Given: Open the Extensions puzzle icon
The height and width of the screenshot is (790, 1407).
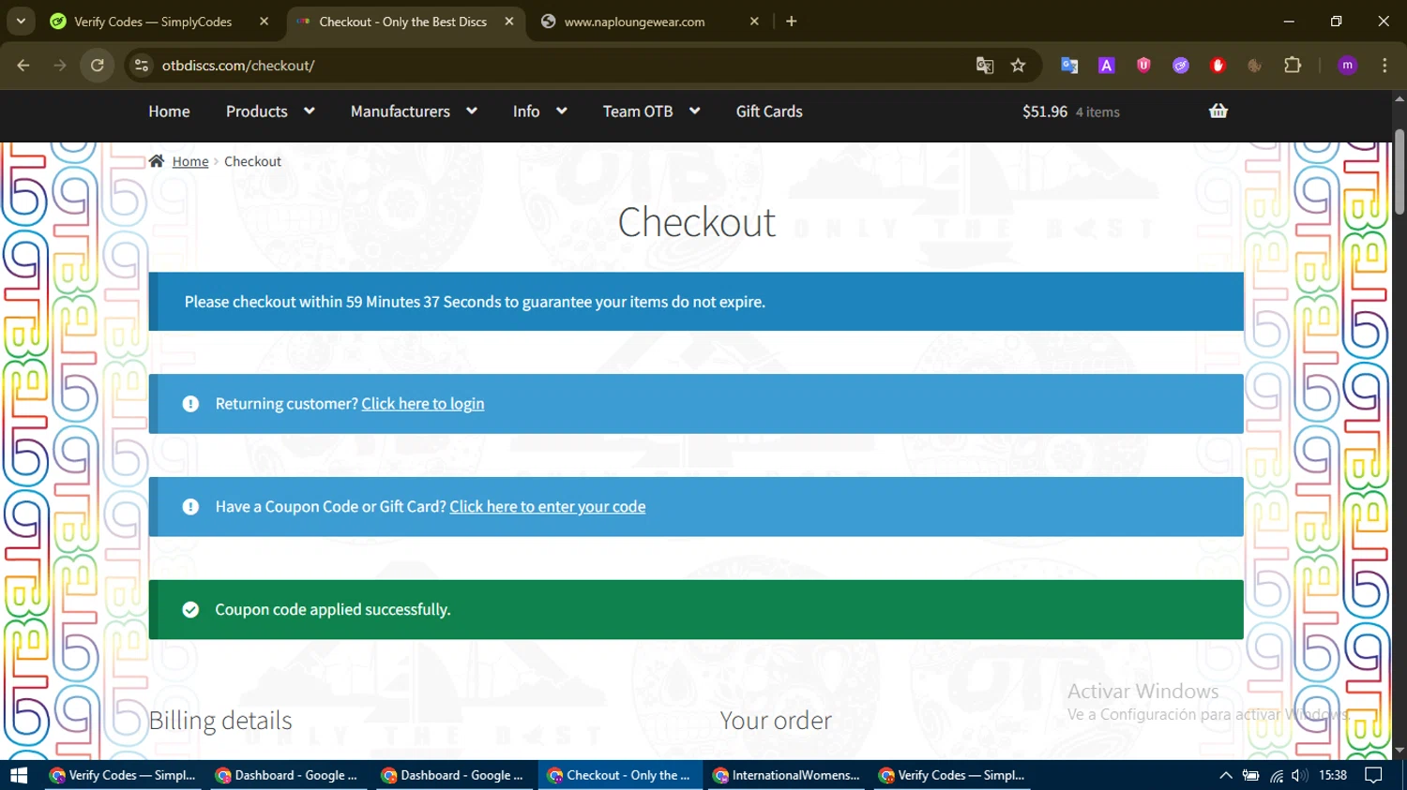Looking at the screenshot, I should point(1293,66).
